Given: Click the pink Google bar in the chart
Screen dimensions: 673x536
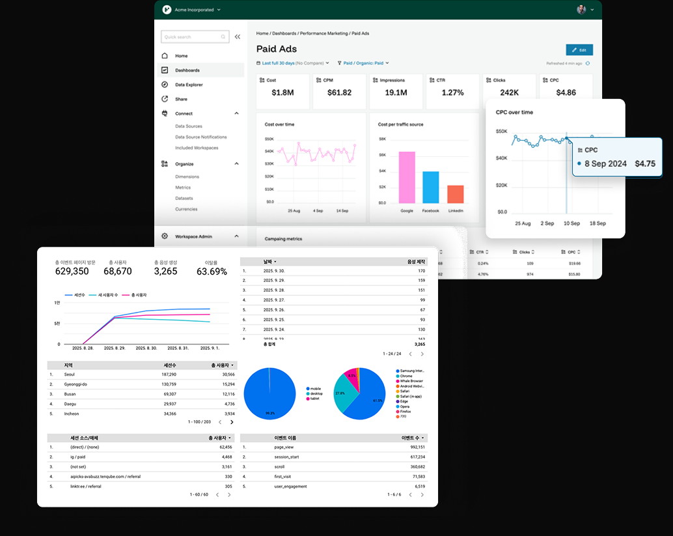Looking at the screenshot, I should point(407,177).
